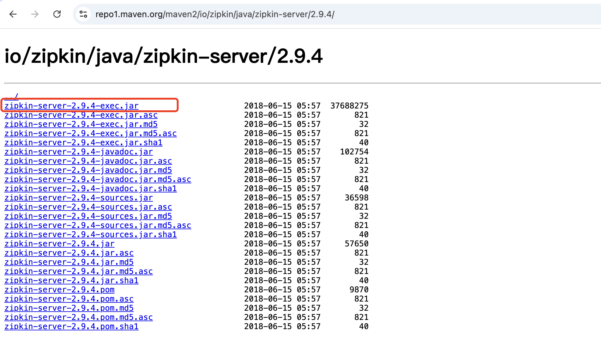Click the address bar URL text
Screen dimensions: 601x342
tap(214, 14)
